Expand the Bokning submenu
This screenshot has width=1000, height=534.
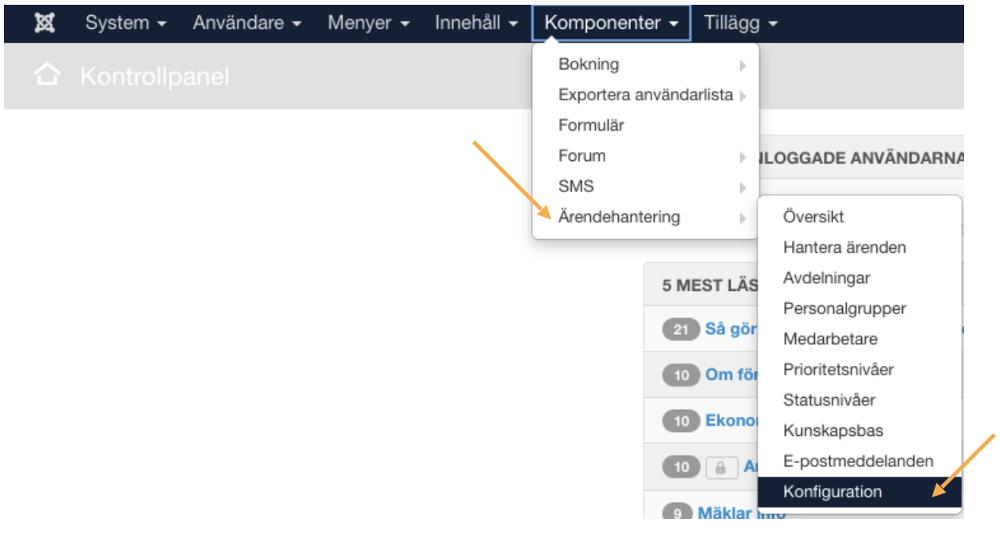589,65
